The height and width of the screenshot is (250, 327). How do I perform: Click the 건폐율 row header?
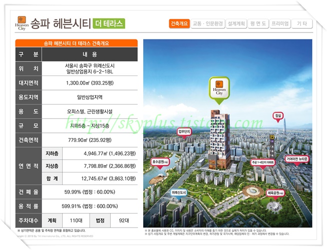point(29,192)
